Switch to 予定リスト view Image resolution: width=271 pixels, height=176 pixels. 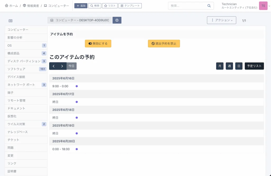(x=254, y=66)
